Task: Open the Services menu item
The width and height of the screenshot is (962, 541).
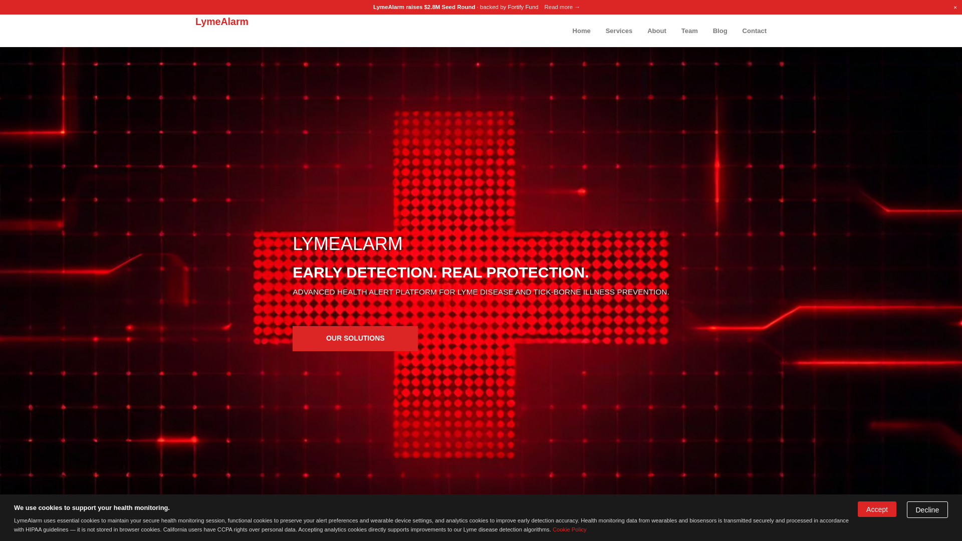Action: click(x=619, y=31)
